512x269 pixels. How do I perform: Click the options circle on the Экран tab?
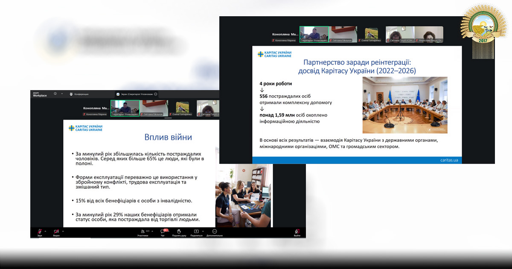[156, 94]
